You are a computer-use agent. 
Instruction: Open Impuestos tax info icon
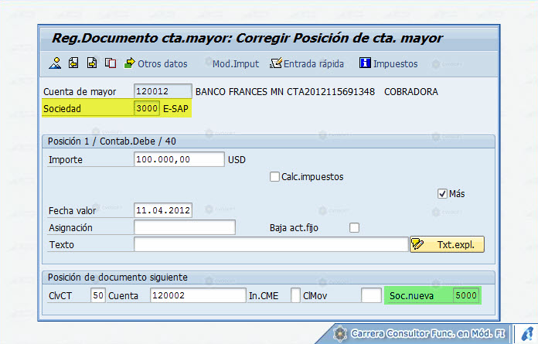click(x=365, y=63)
